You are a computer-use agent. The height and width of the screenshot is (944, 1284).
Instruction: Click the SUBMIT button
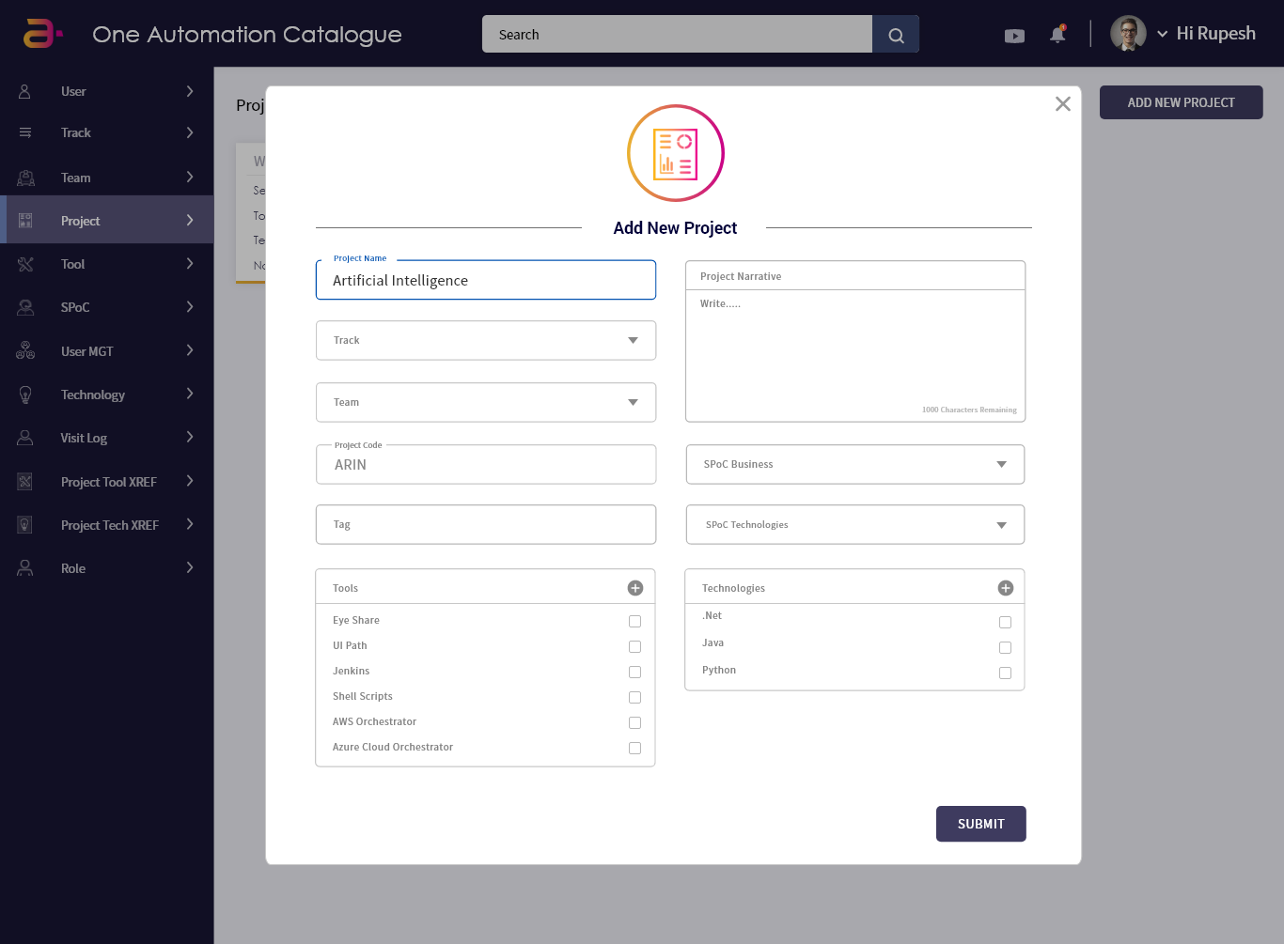980,824
